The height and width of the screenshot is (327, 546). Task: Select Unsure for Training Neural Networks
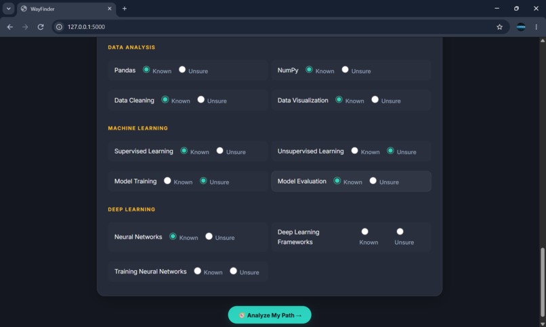[x=233, y=271]
